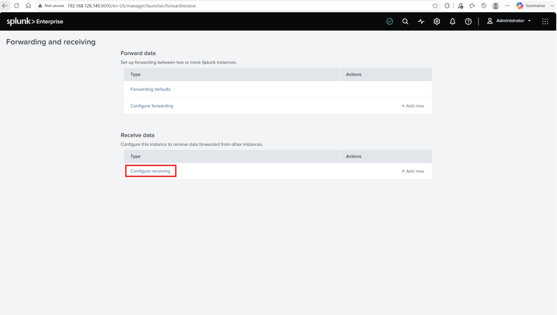Click the Splunk Enterprise logo
Screen dimensions: 557x315
35,21
